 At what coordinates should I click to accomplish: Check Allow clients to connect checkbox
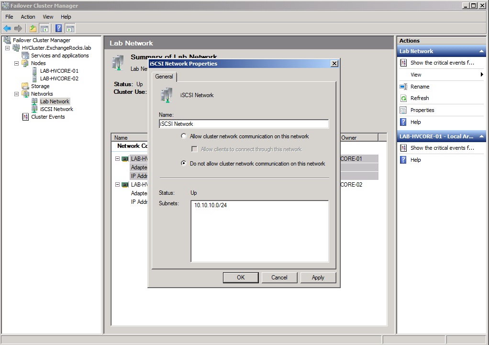tap(195, 149)
